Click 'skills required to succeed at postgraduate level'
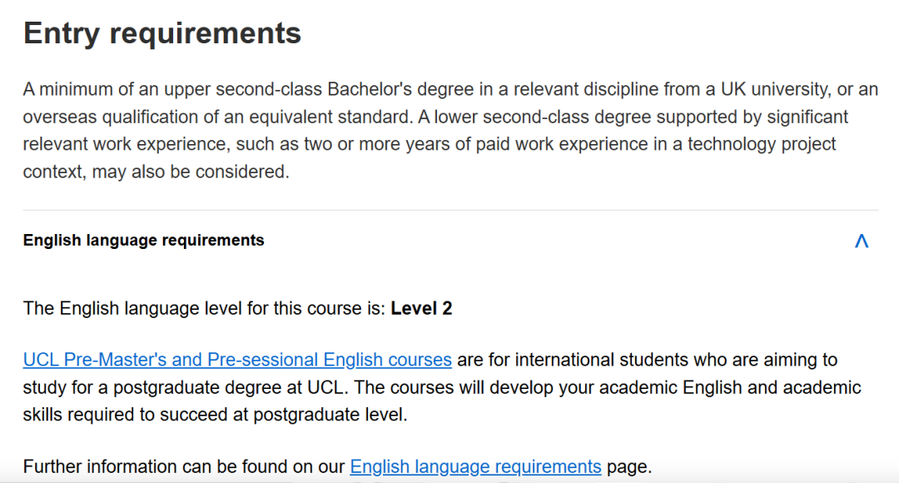Image resolution: width=899 pixels, height=483 pixels. [215, 415]
